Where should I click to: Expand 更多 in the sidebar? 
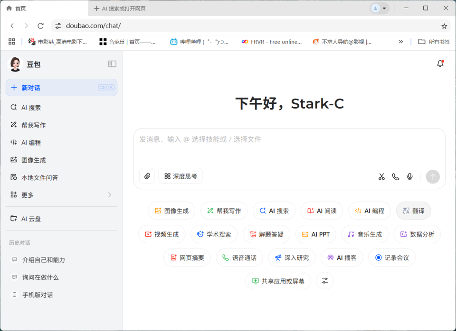61,195
